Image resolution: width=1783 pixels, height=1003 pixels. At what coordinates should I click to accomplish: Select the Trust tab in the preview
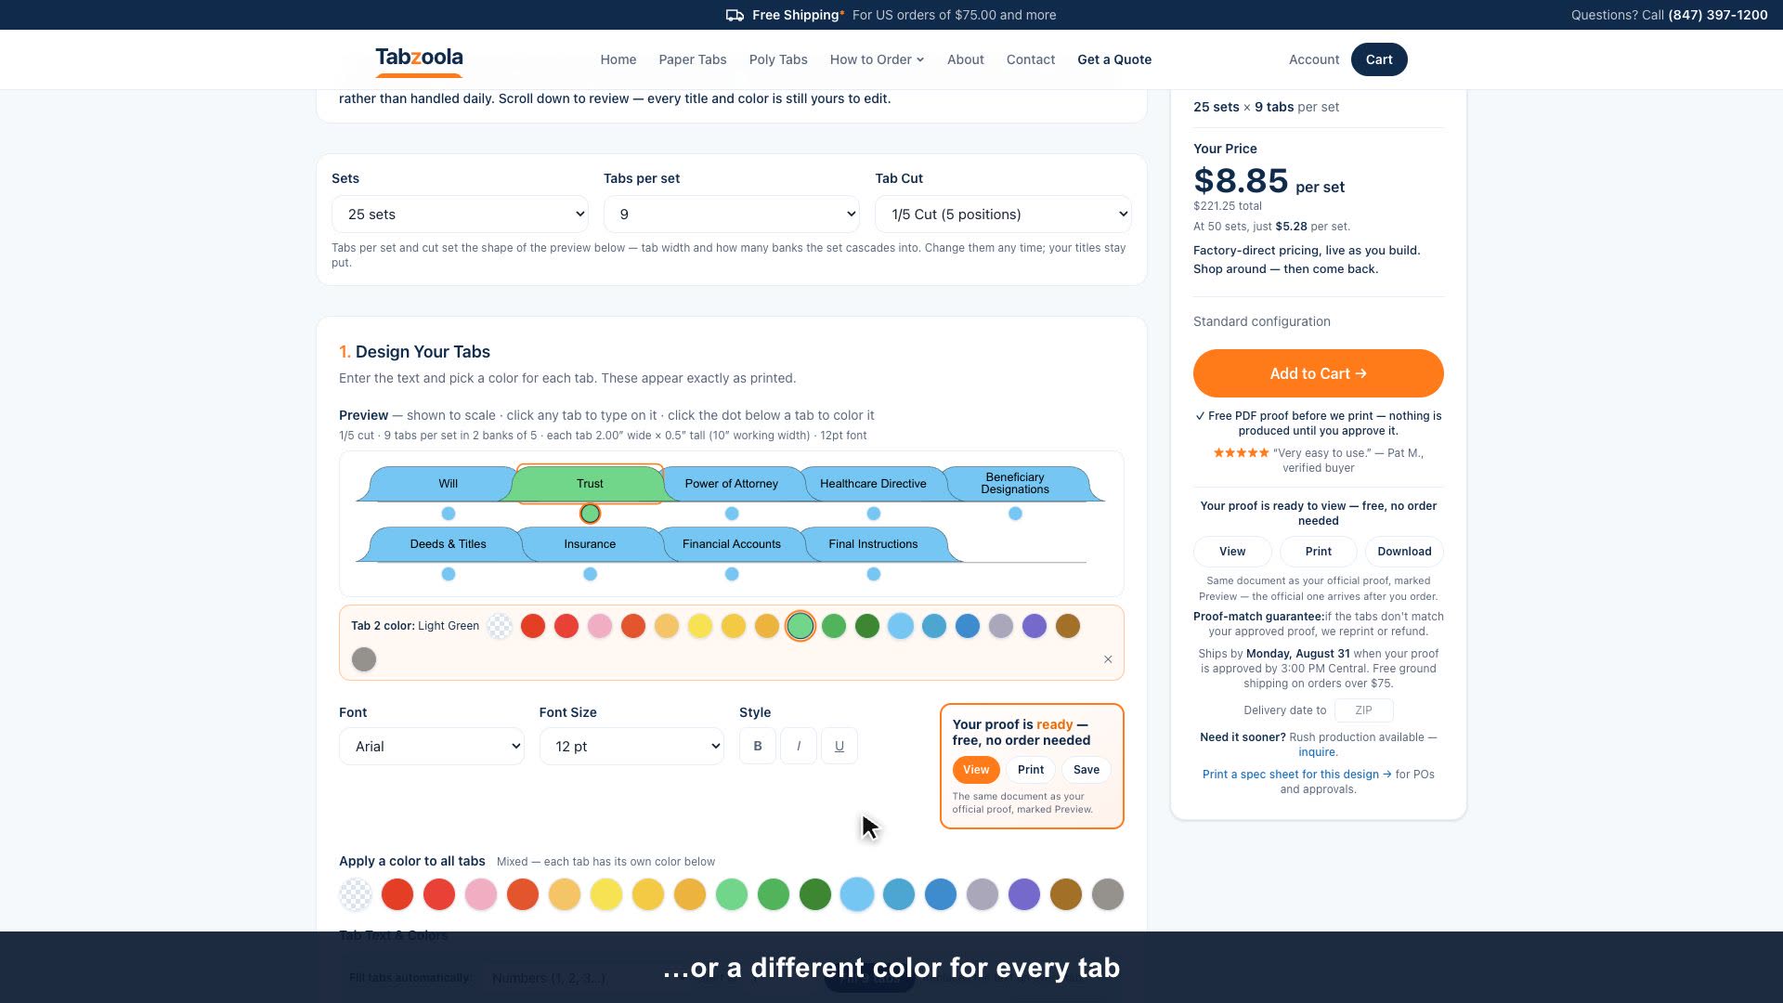(590, 484)
